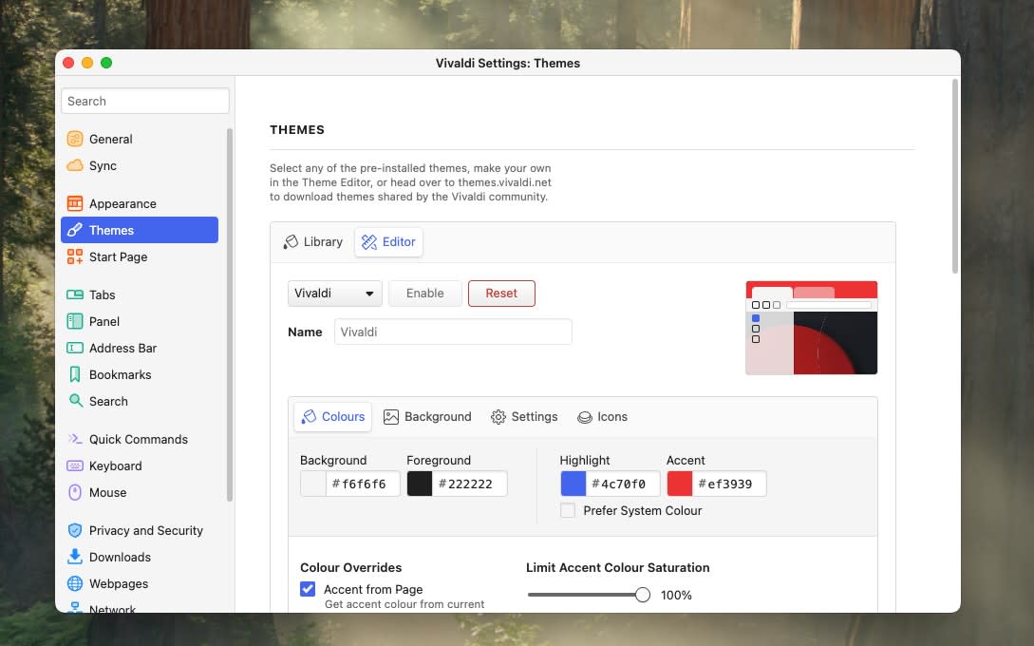Click the Themes brush icon
Viewport: 1034px width, 646px height.
(x=75, y=230)
